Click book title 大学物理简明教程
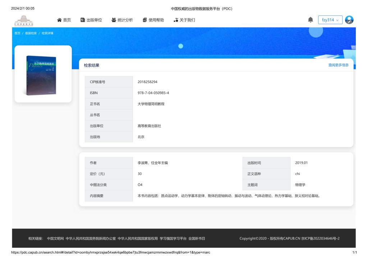This screenshot has height=260, width=368. (x=151, y=104)
